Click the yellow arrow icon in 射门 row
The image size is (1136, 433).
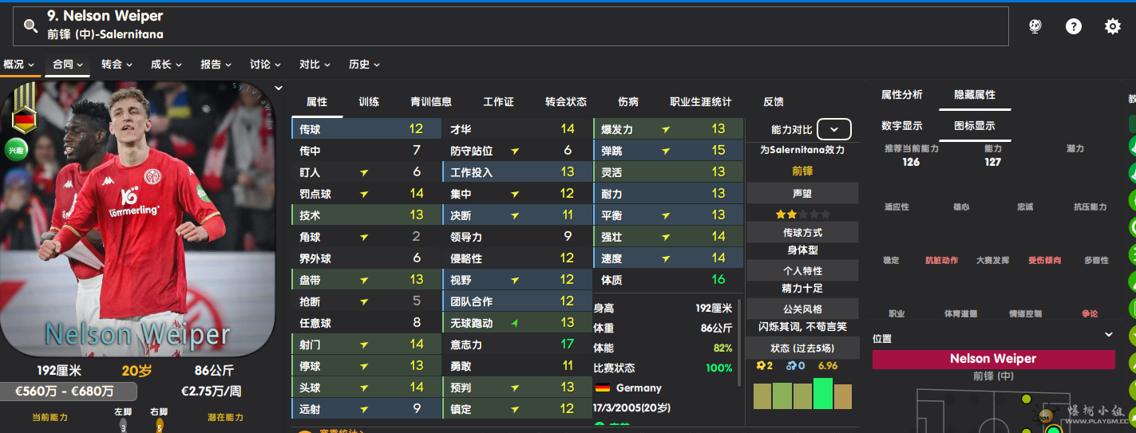click(364, 344)
